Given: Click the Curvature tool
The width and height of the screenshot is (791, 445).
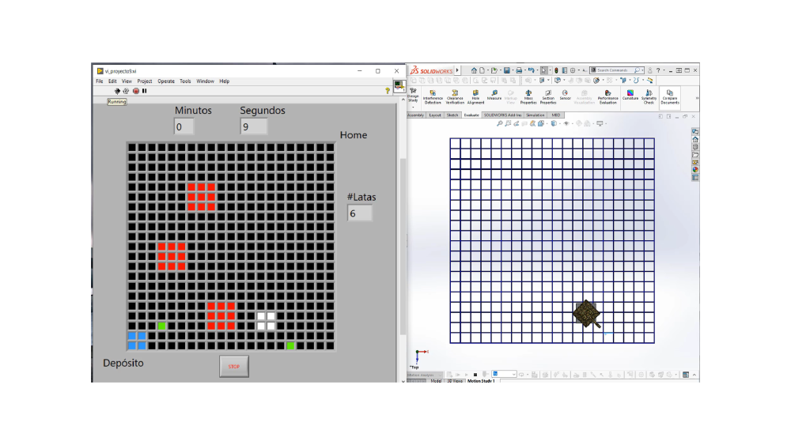Looking at the screenshot, I should click(x=630, y=96).
